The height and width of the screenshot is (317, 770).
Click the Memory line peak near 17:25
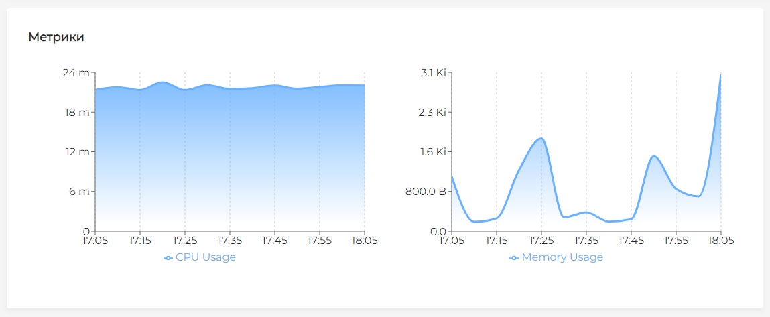tap(541, 138)
